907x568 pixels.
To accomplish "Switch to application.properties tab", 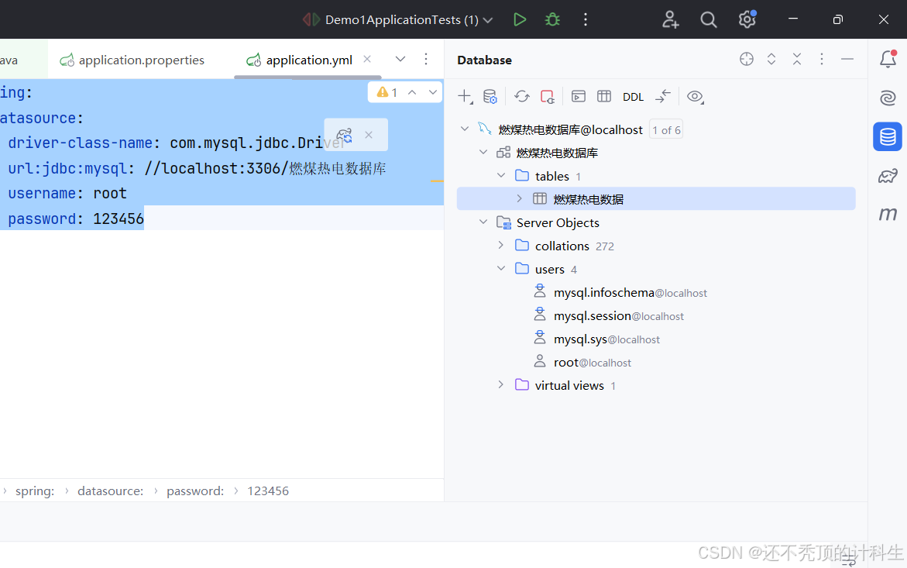I will [x=132, y=60].
